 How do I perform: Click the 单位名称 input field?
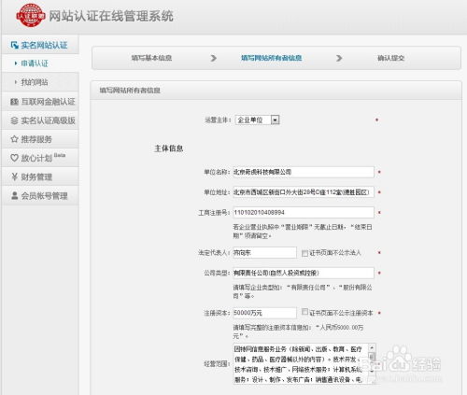click(304, 172)
